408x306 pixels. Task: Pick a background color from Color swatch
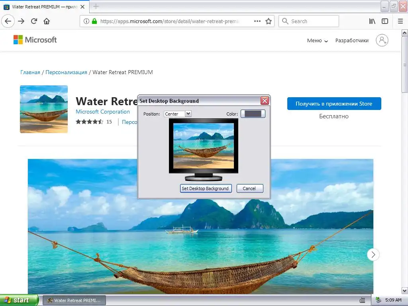click(253, 114)
